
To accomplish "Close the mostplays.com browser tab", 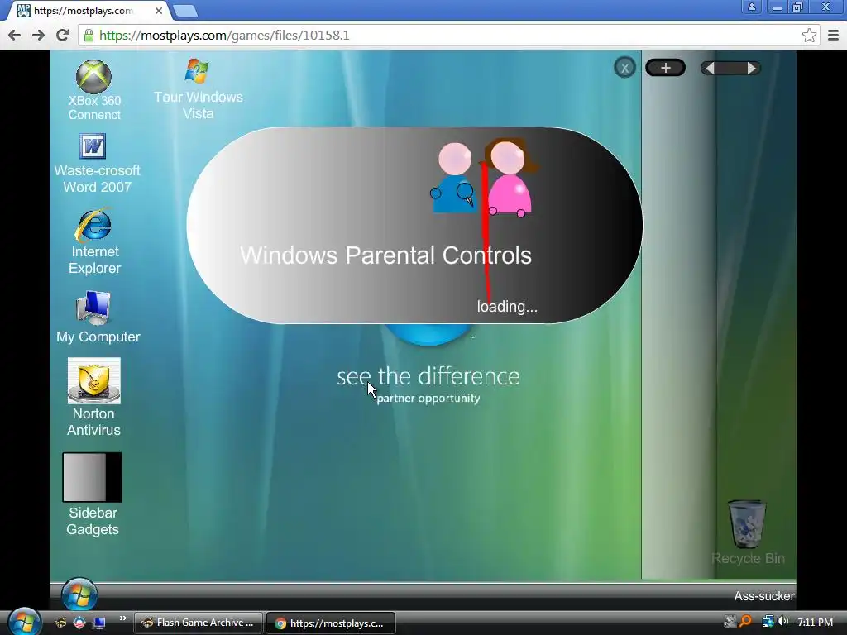I will [x=159, y=11].
